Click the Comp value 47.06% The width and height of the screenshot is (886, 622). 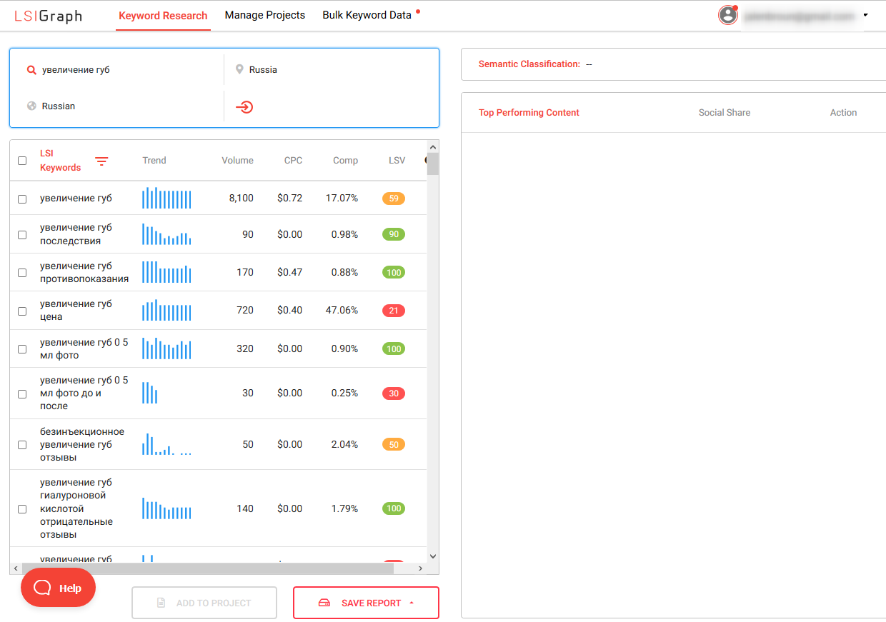342,310
